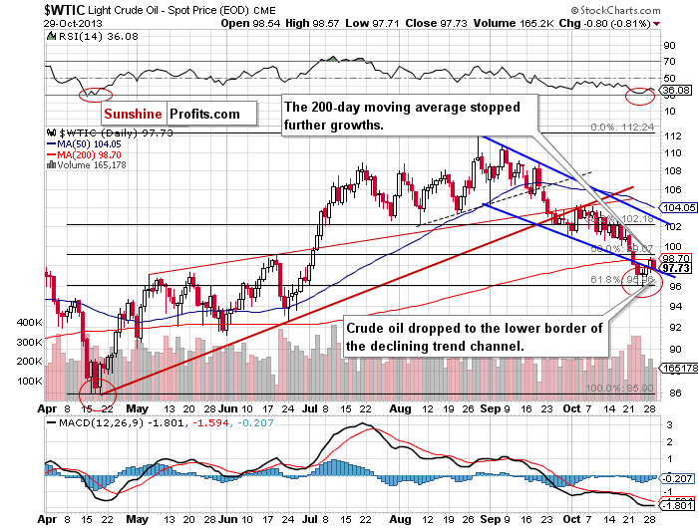This screenshot has height=528, width=698.
Task: Click the MA(200) 98.70 legend entry
Action: (x=89, y=154)
